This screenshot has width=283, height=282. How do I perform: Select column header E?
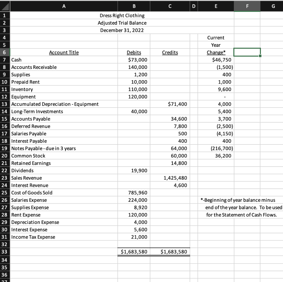(x=216, y=6)
